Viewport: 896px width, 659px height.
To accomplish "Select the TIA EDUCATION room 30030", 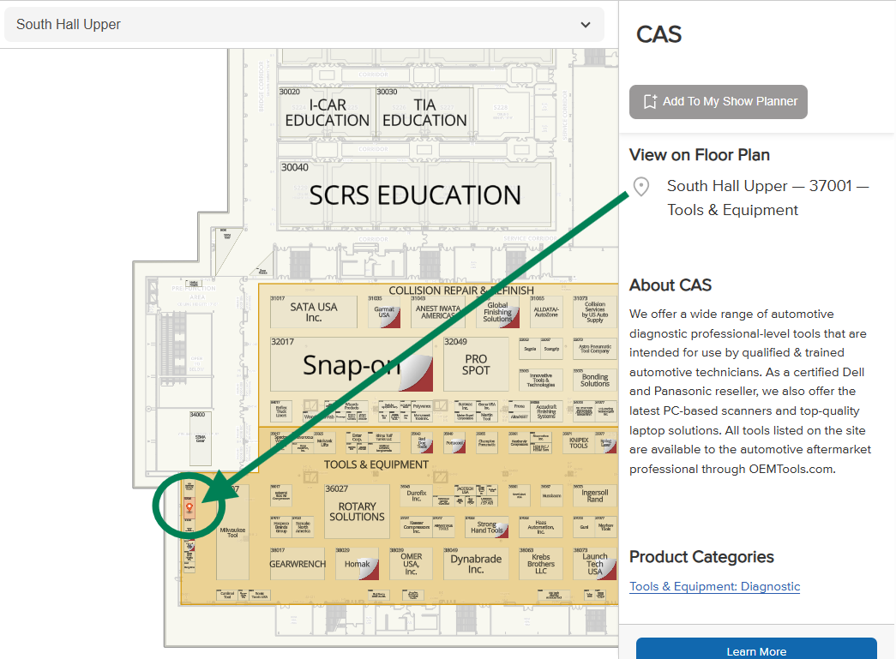I will pyautogui.click(x=424, y=112).
